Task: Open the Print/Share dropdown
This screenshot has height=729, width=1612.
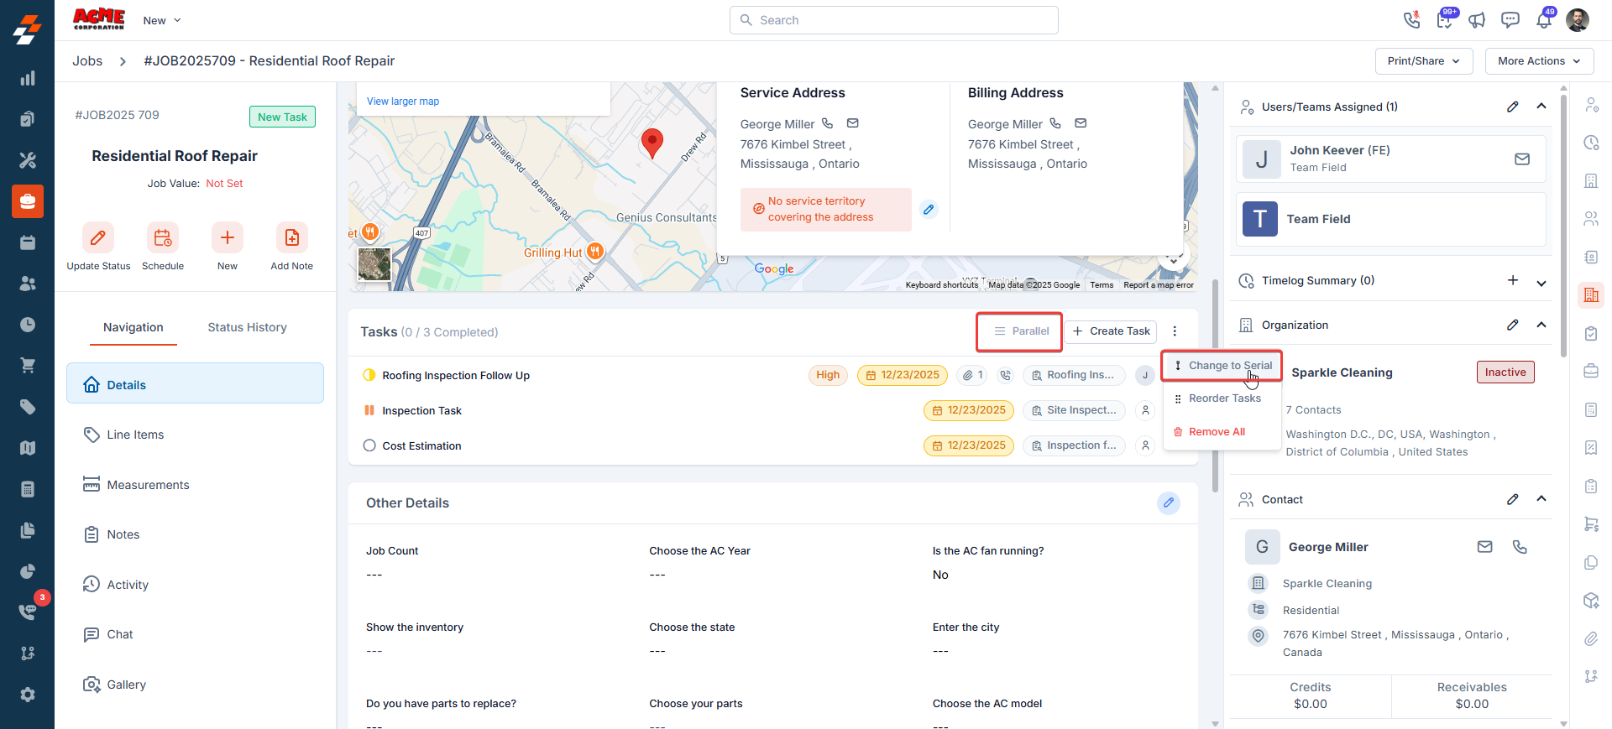Action: (x=1424, y=61)
